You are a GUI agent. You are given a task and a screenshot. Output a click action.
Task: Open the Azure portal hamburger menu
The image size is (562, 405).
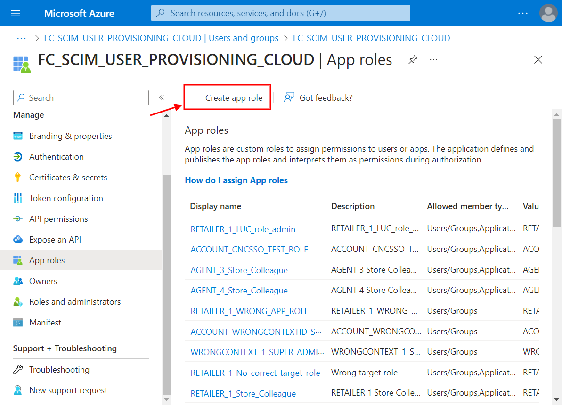(x=16, y=13)
